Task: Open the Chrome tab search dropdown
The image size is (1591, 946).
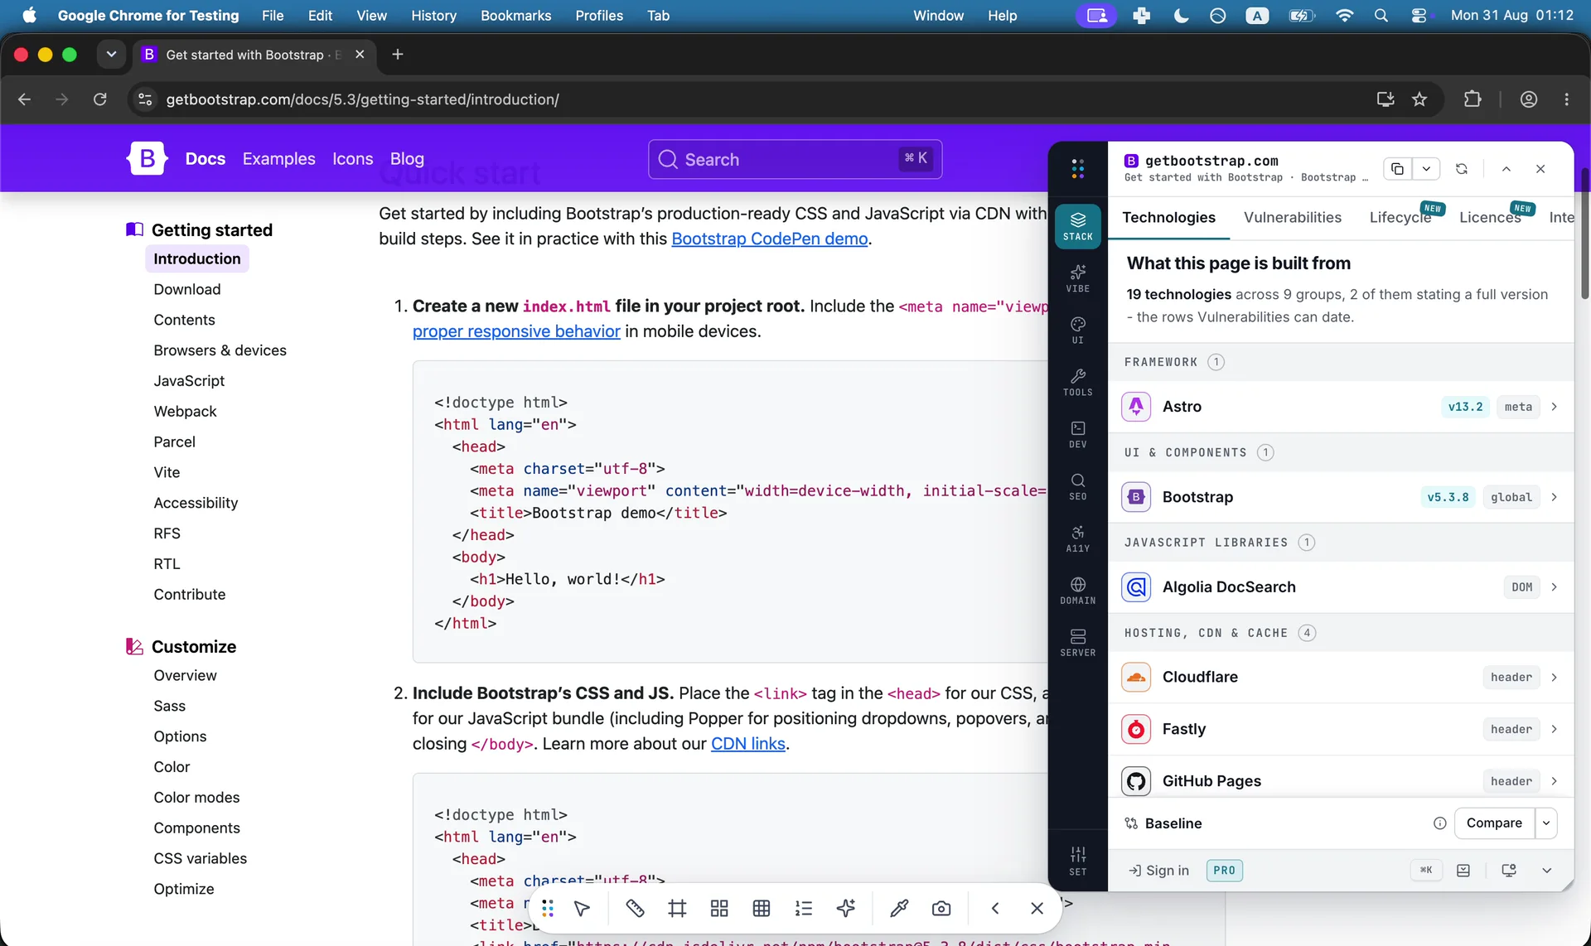Action: pos(111,55)
